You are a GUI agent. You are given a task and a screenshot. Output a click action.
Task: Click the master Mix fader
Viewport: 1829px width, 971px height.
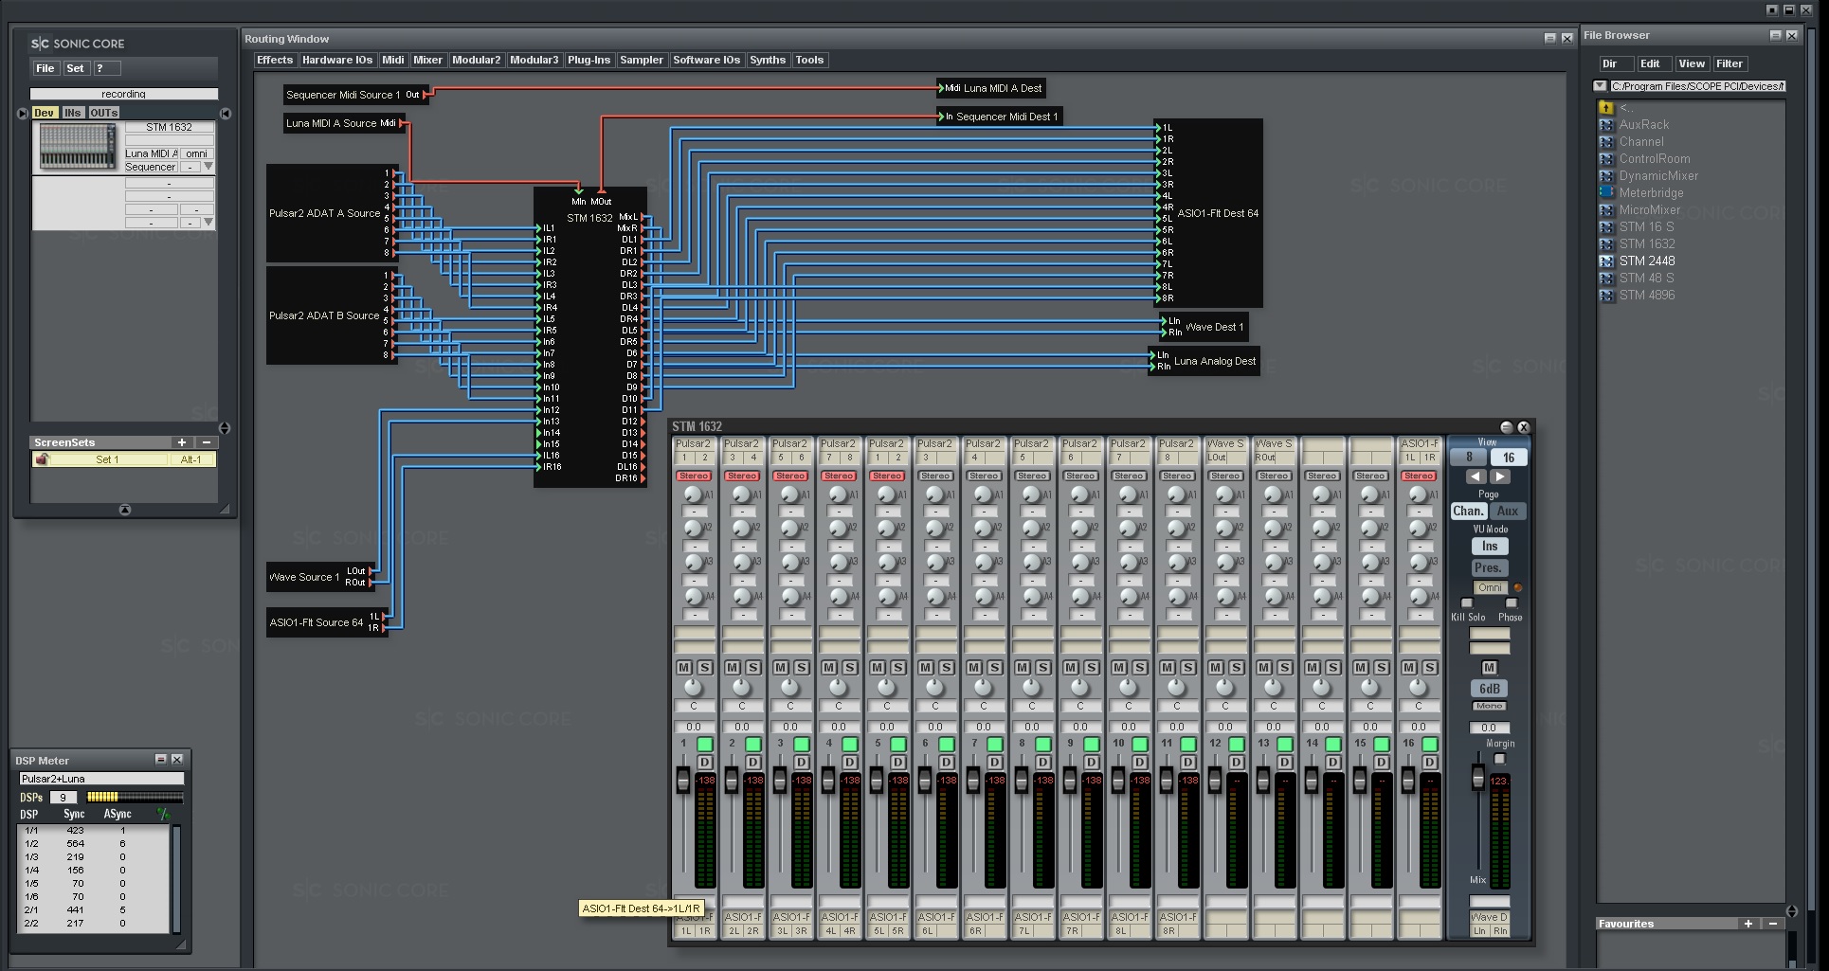[x=1477, y=778]
